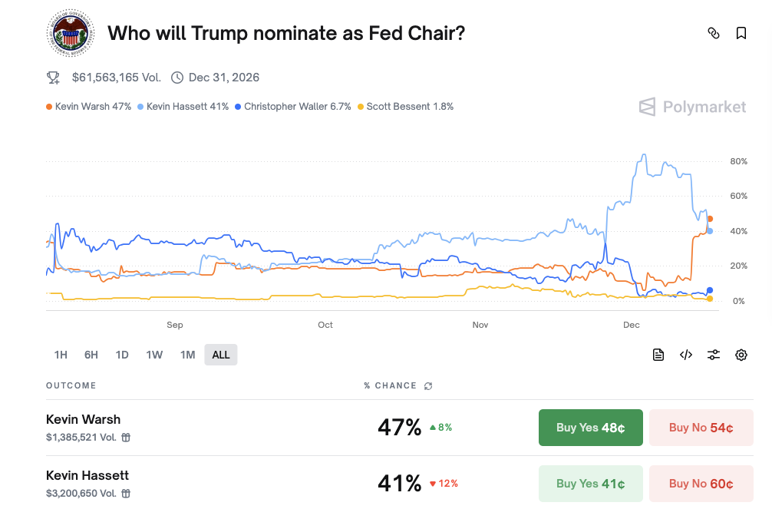Click the Federal Reserve seal thumbnail
The image size is (772, 509).
(70, 33)
